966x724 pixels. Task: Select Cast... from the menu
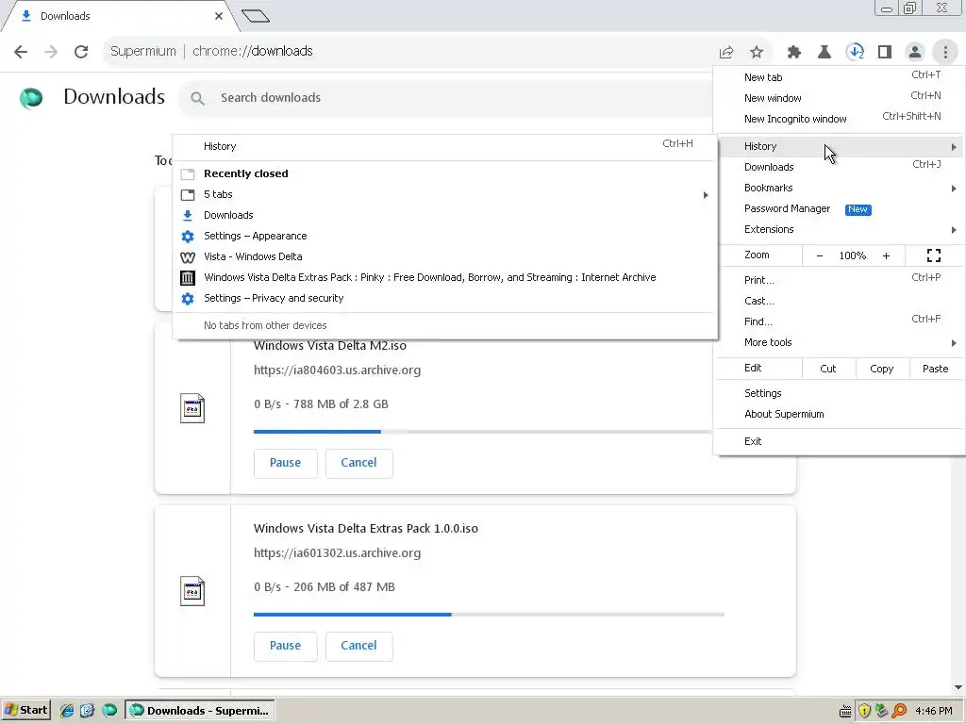pos(839,301)
